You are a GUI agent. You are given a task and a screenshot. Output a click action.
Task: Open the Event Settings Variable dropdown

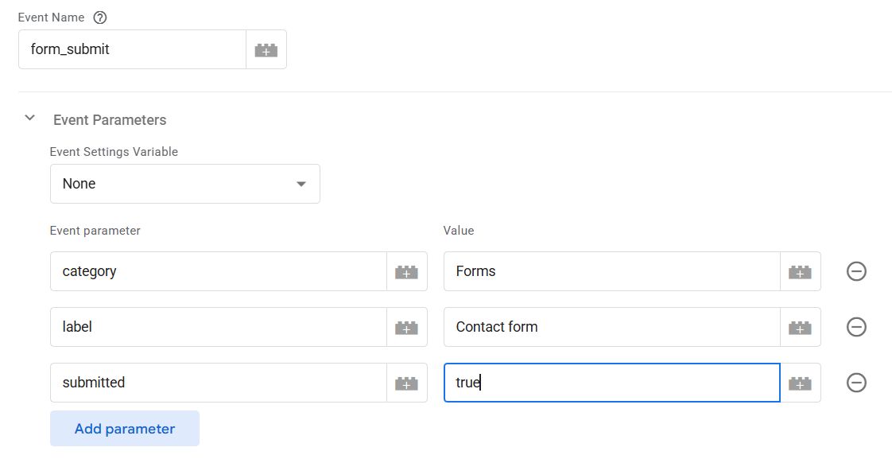coord(184,183)
